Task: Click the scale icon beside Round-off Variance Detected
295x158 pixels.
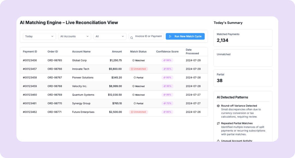Action: click(x=218, y=106)
